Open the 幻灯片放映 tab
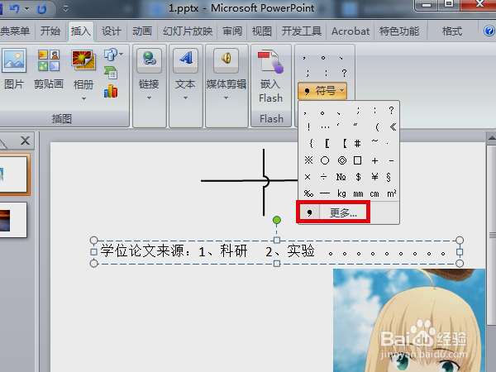Screen dimensions: 496x372 coord(188,31)
